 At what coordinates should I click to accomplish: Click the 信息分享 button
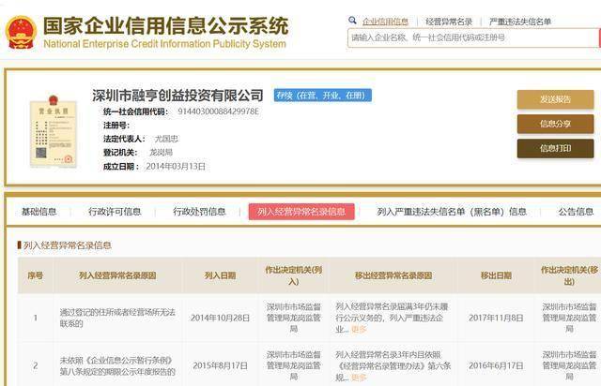point(555,124)
